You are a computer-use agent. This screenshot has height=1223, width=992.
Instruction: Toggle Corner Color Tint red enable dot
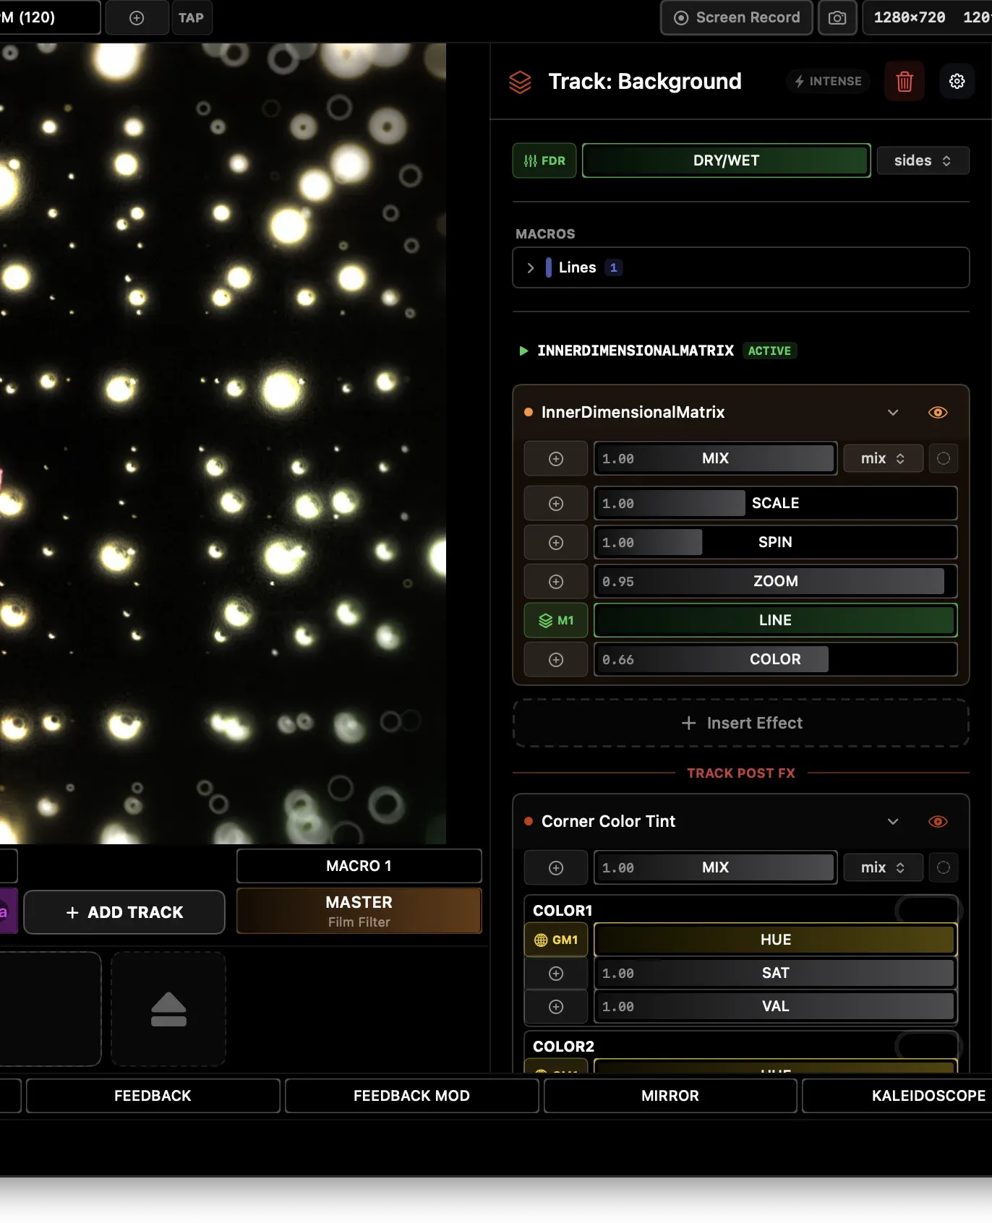point(529,821)
